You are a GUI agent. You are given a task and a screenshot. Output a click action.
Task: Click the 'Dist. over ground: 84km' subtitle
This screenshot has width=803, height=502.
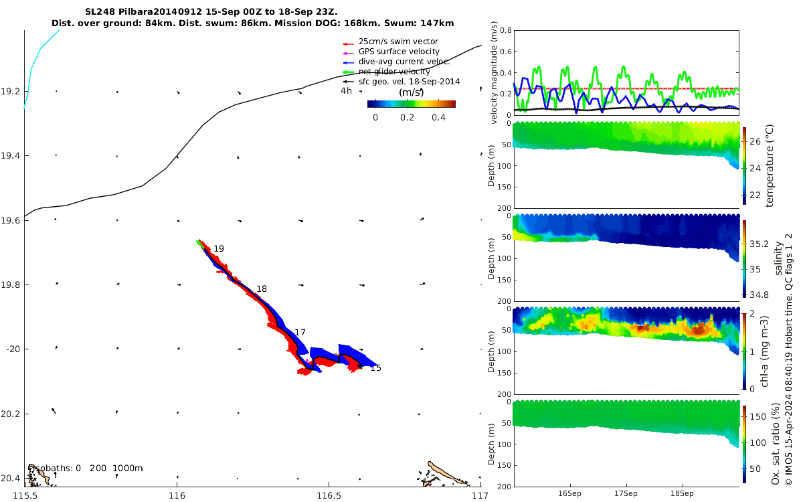point(114,23)
